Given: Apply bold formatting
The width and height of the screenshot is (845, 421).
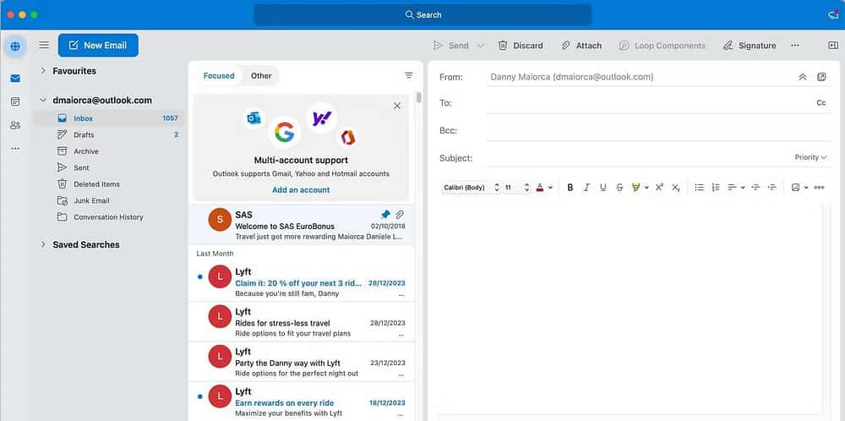Looking at the screenshot, I should [570, 188].
